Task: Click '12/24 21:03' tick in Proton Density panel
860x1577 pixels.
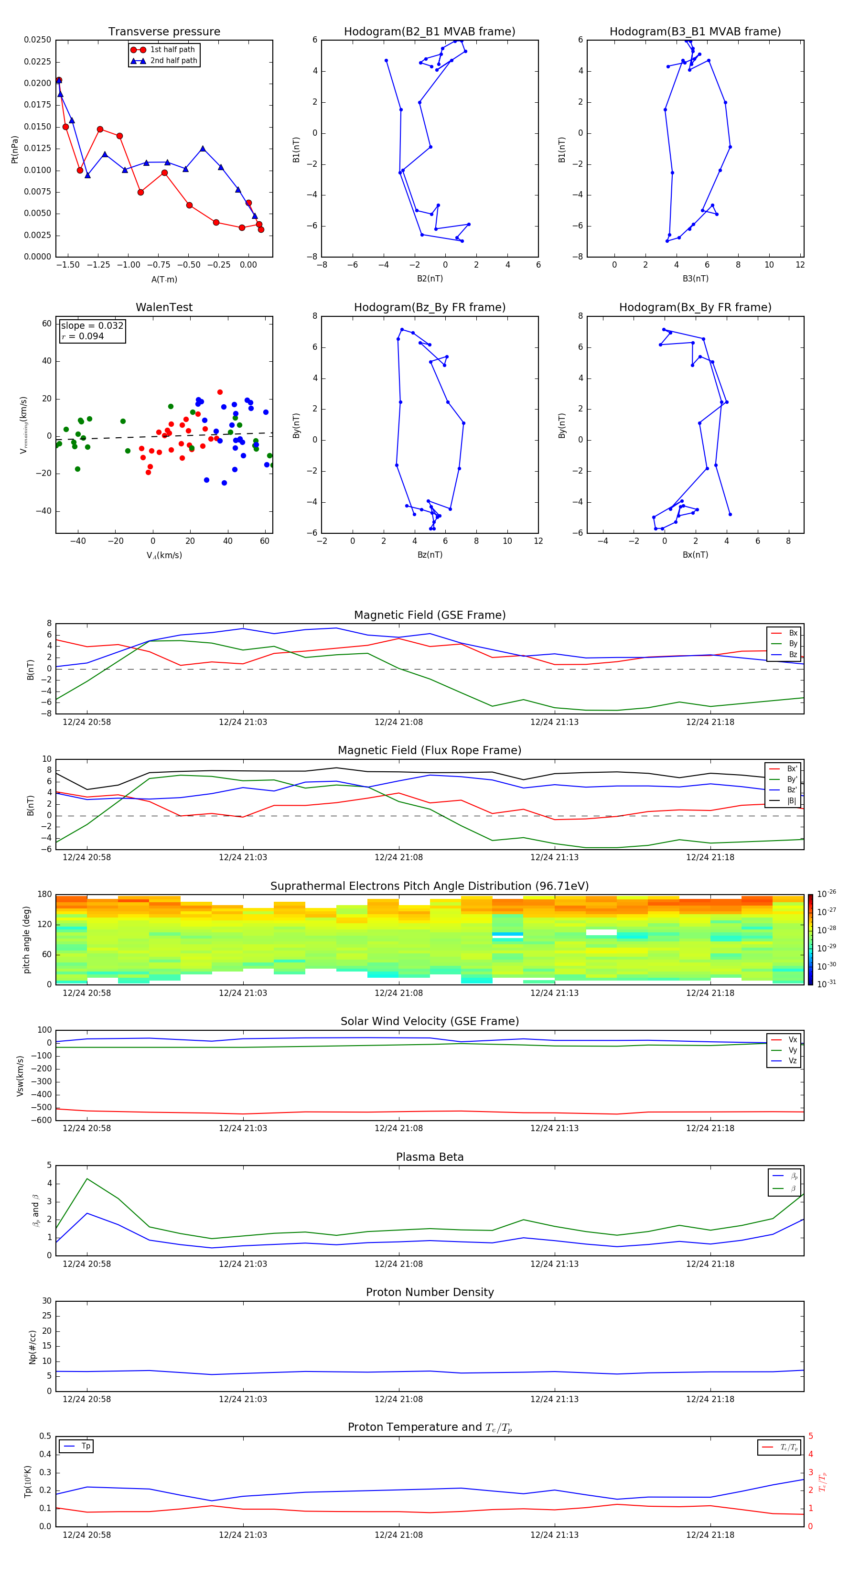Action: (243, 1399)
